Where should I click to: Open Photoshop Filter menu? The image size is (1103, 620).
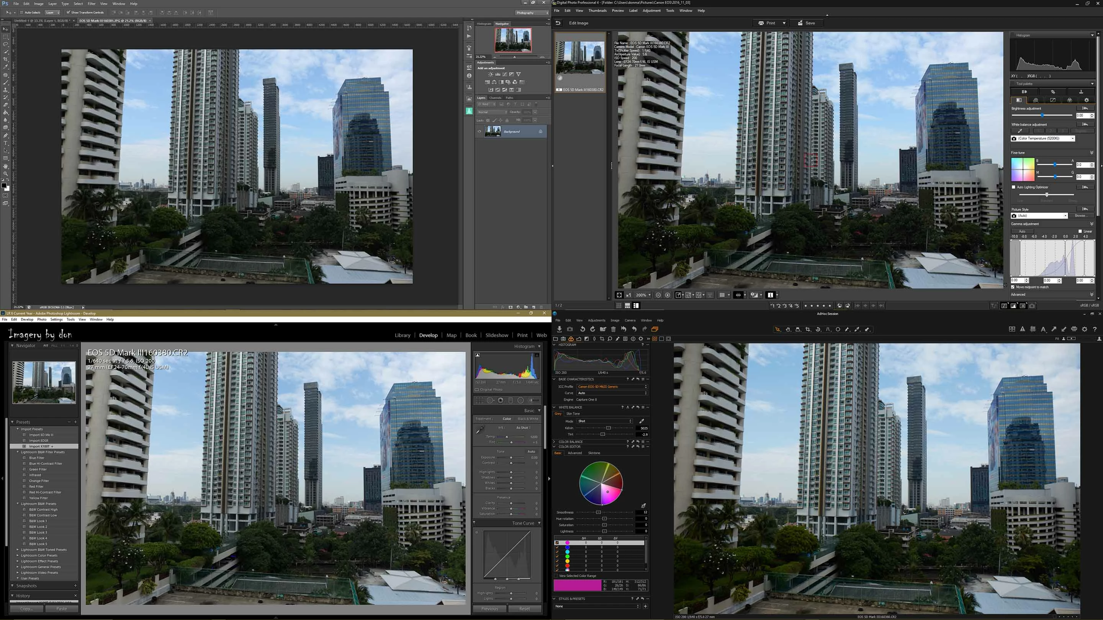pyautogui.click(x=91, y=3)
